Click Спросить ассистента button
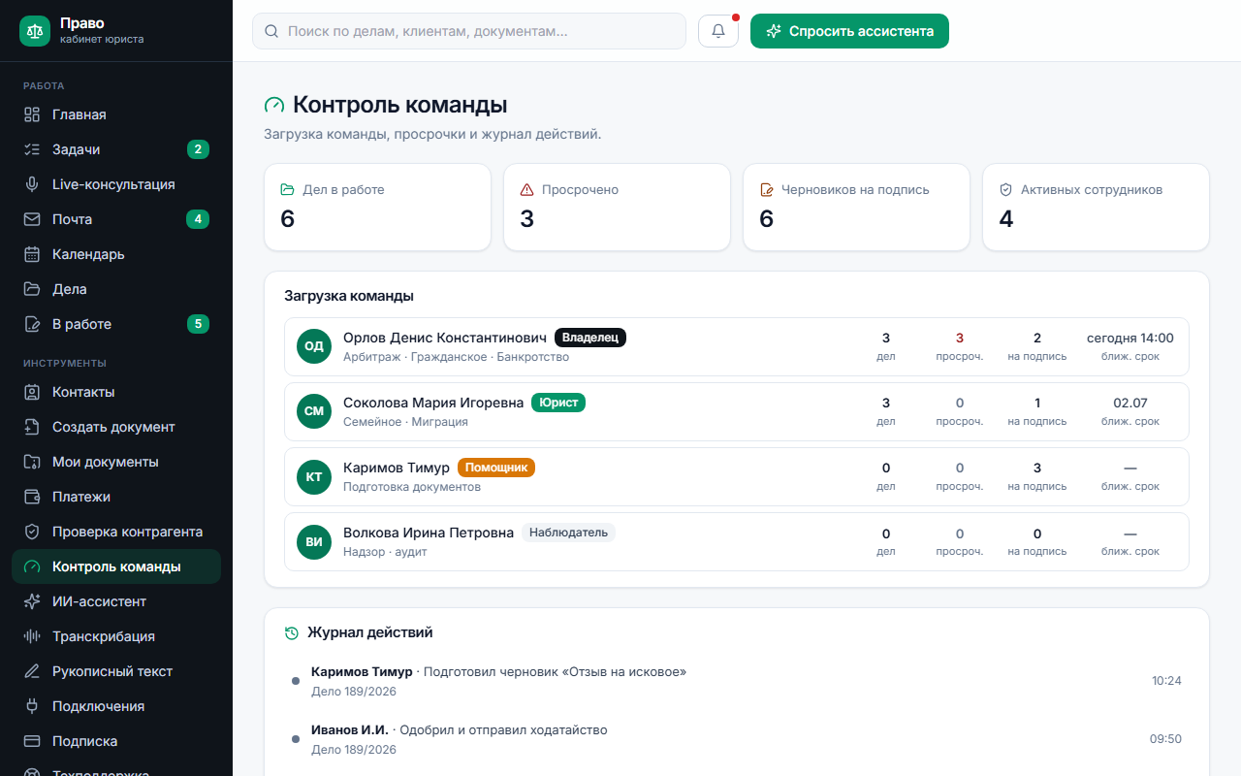 [849, 31]
